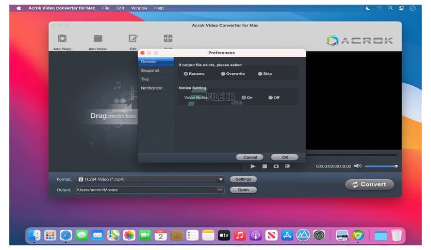Switch to the Notification preferences tab
This screenshot has width=431, height=250.
(x=156, y=88)
